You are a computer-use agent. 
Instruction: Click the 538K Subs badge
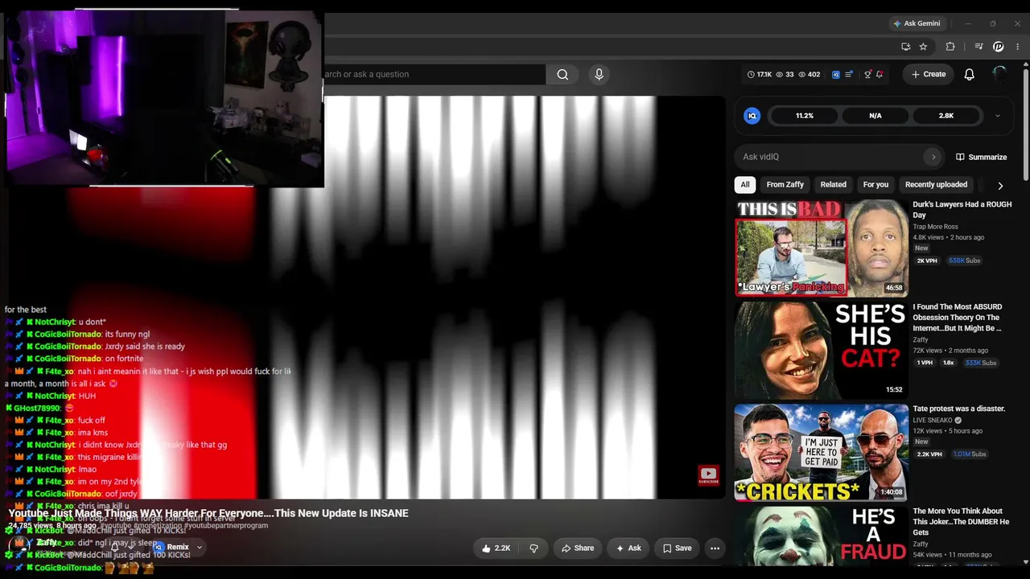[x=966, y=261]
